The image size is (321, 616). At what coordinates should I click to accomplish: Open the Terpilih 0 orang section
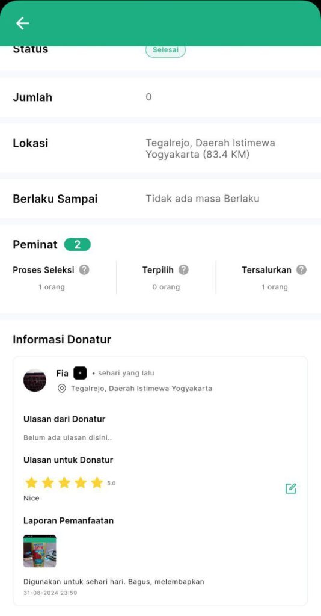[x=166, y=278]
